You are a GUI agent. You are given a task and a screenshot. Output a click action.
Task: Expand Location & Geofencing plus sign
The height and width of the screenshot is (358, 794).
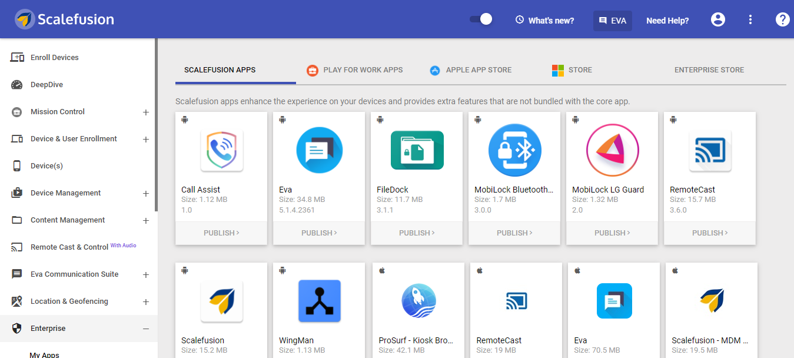click(x=146, y=302)
